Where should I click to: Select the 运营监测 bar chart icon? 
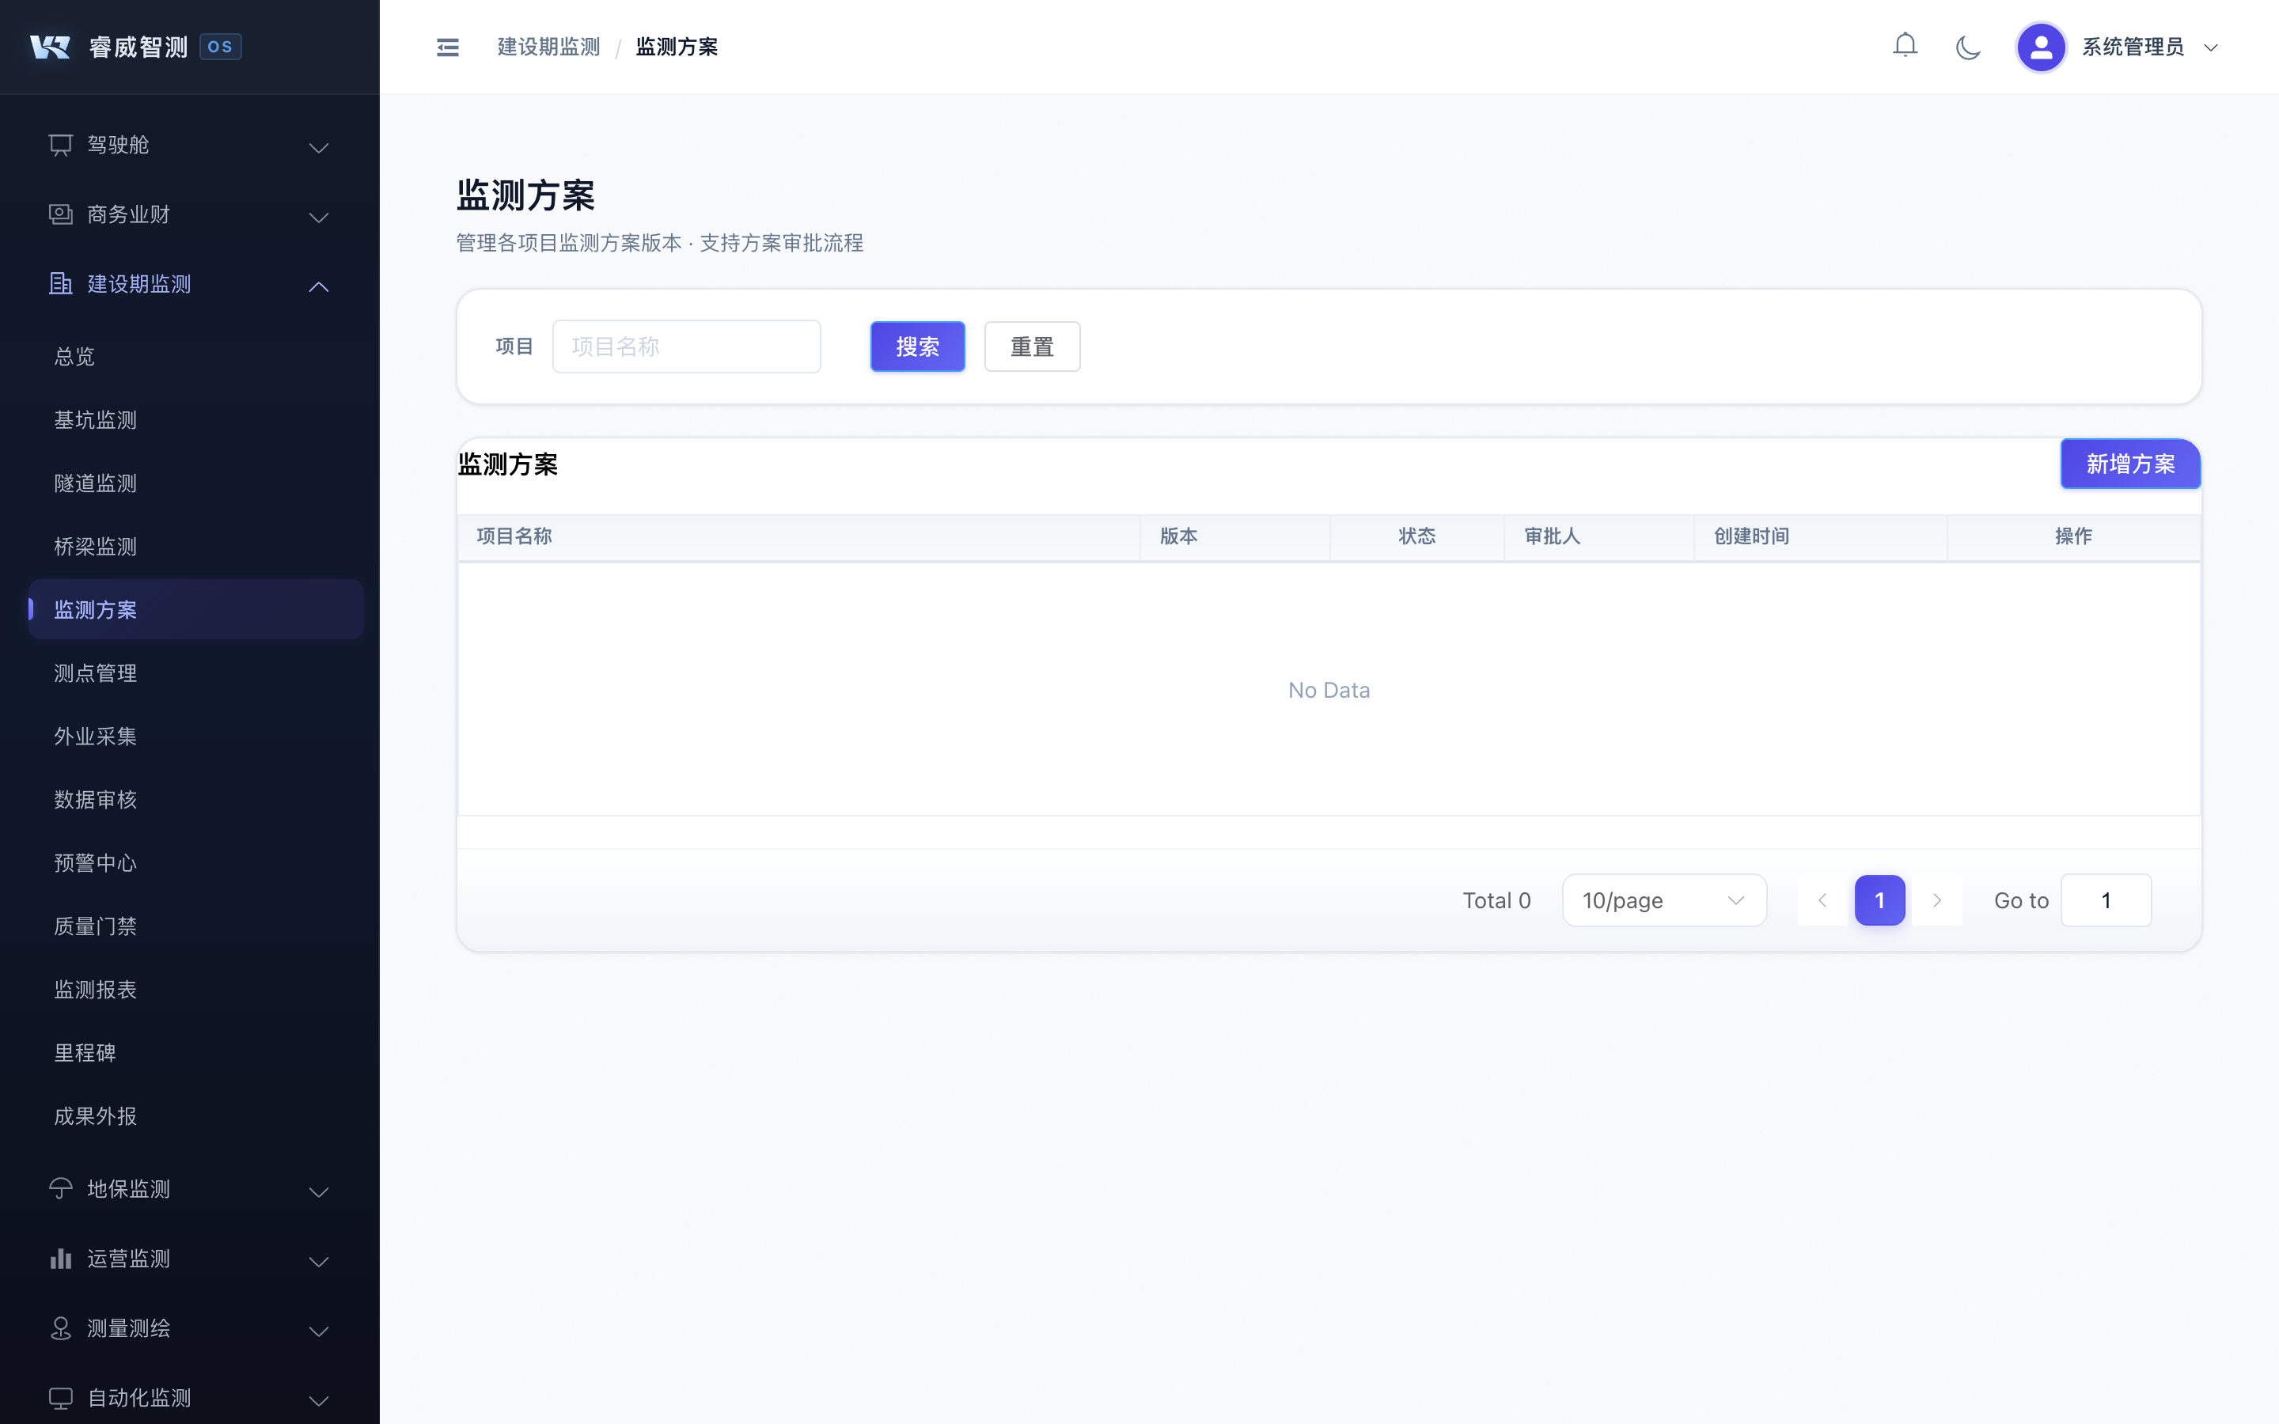pos(60,1258)
